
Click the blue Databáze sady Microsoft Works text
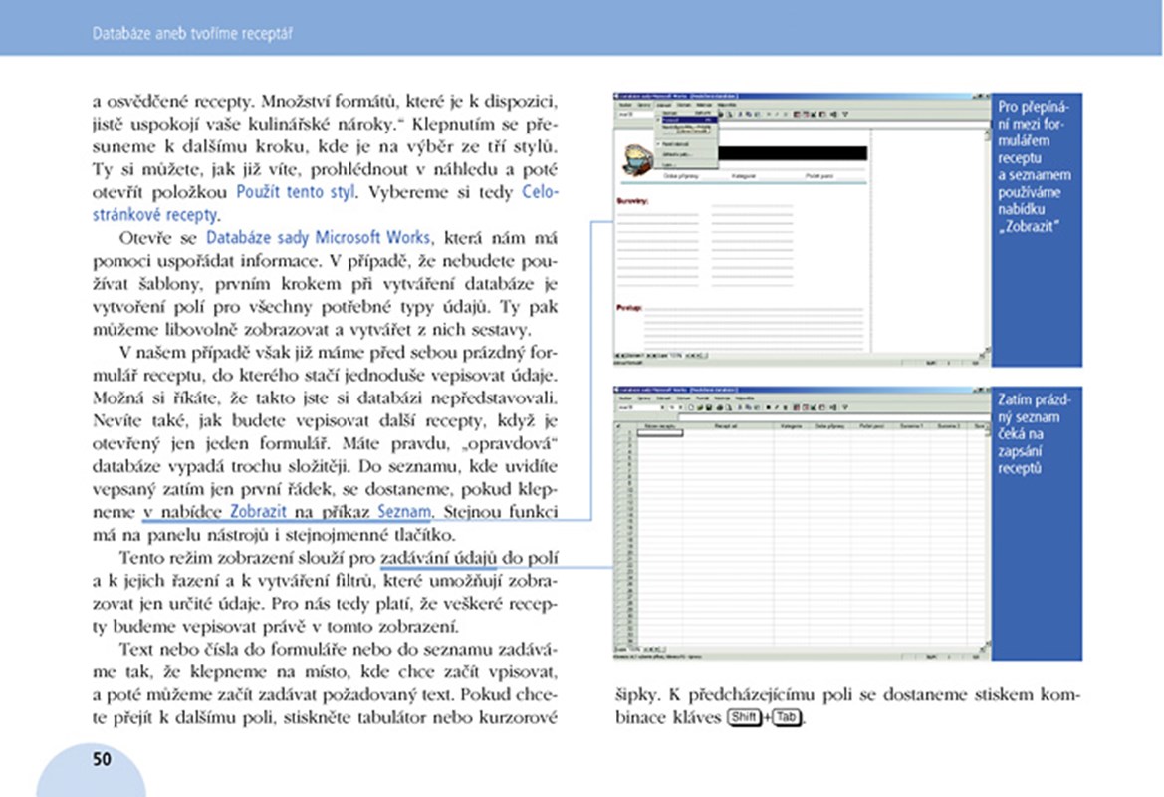tap(318, 238)
